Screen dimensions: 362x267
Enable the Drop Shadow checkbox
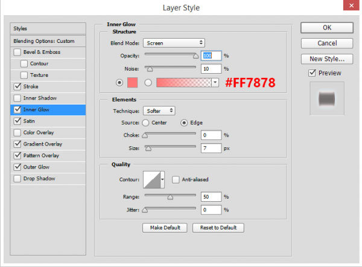(17, 178)
